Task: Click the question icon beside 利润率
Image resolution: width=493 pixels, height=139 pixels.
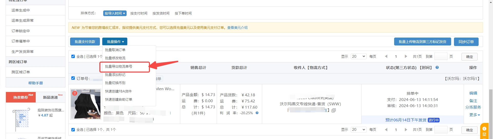Action: pos(257,113)
